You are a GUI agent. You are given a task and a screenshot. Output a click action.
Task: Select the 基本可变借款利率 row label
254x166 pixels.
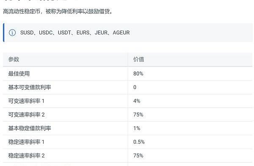[30, 87]
